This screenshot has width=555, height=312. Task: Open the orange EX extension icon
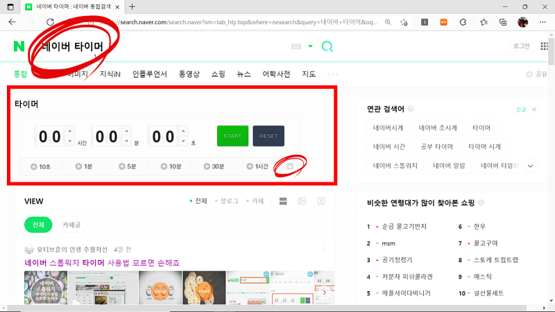coord(443,22)
